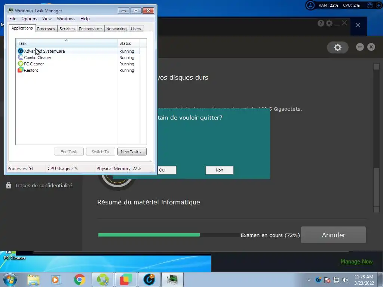This screenshot has width=383, height=287.
Task: Open the Windows Start menu
Action: (x=10, y=280)
